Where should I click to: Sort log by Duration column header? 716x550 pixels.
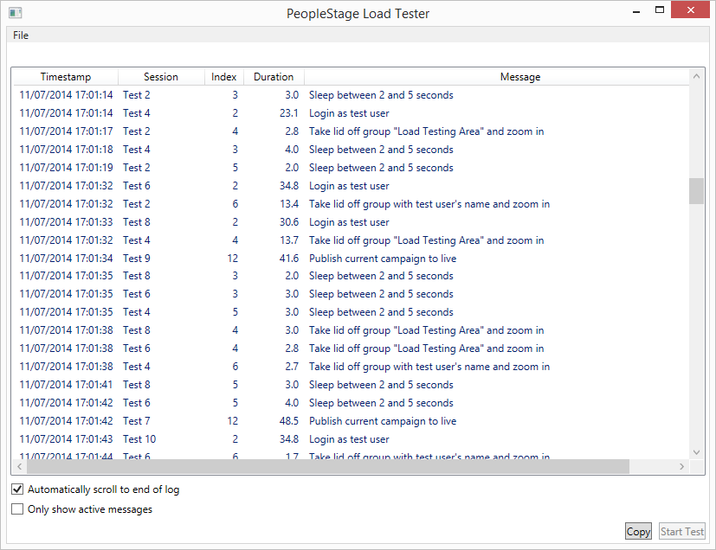274,77
